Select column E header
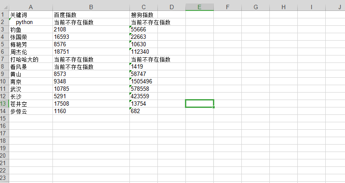 [199, 7]
